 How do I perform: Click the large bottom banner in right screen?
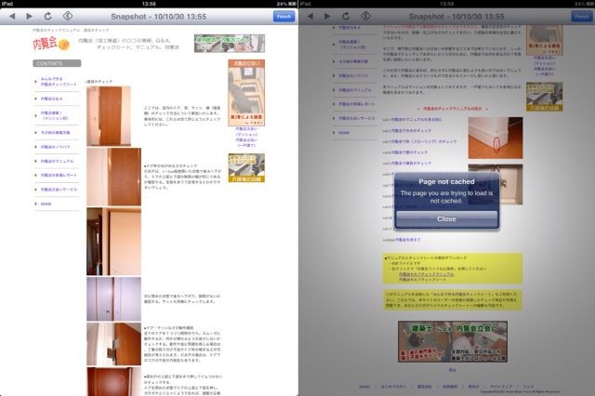click(x=453, y=342)
